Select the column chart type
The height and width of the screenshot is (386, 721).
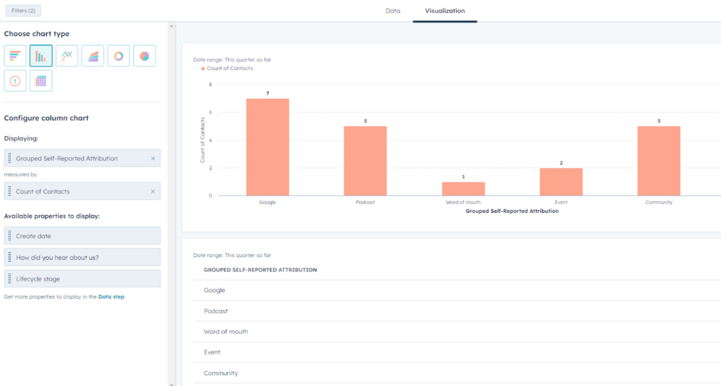[x=41, y=56]
